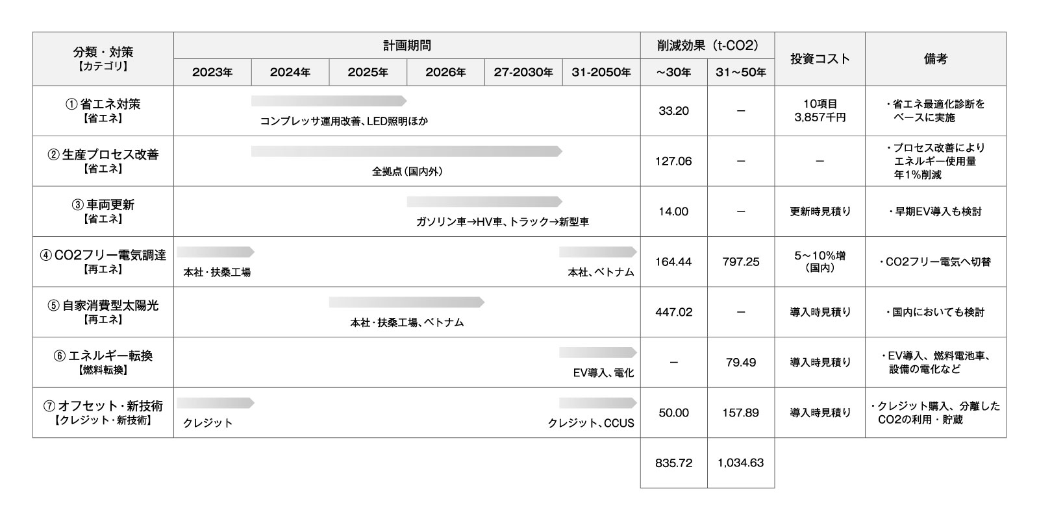Click the 2025年 column header
Screen dimensions: 1039x519
click(x=368, y=72)
